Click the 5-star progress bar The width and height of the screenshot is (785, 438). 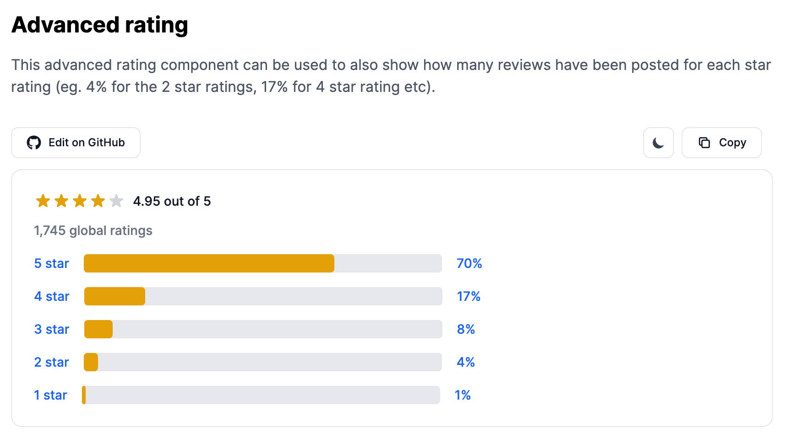point(262,263)
